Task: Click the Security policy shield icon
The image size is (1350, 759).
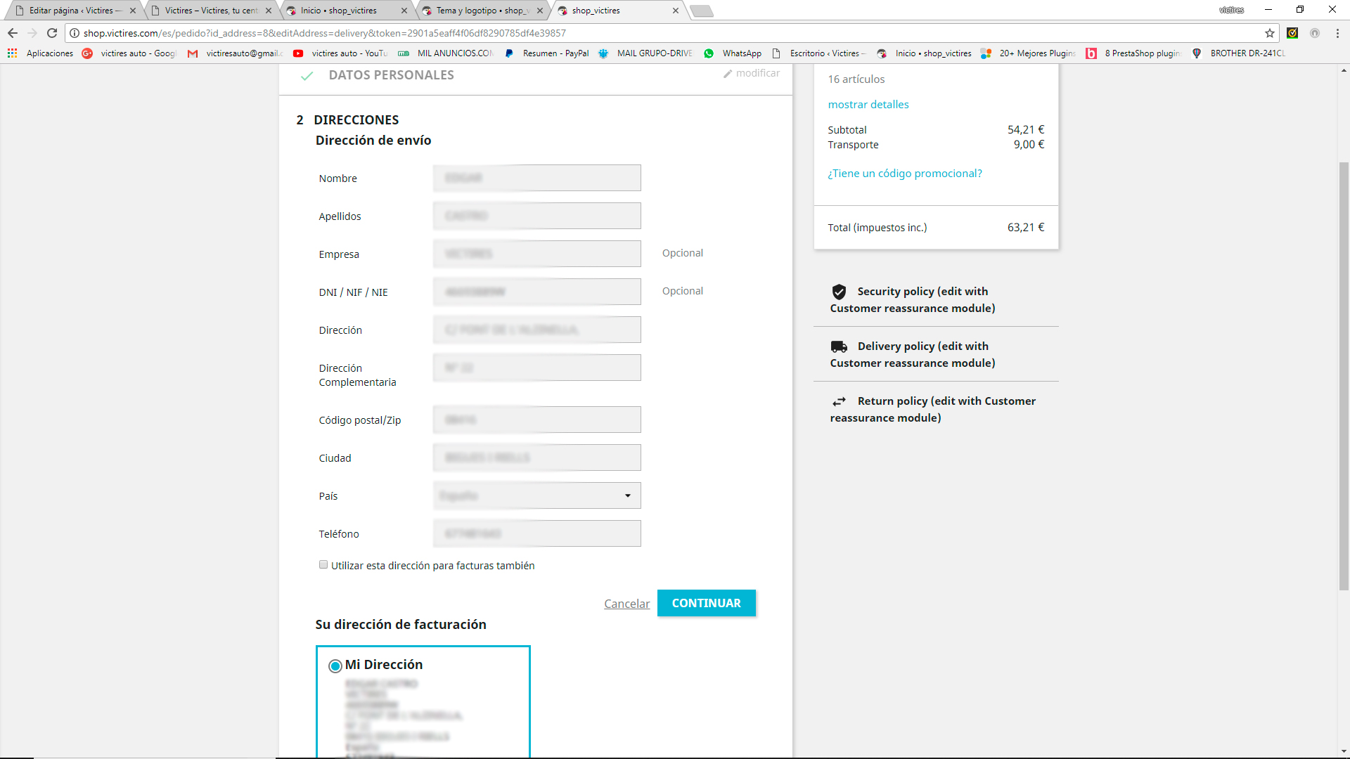Action: [x=839, y=292]
